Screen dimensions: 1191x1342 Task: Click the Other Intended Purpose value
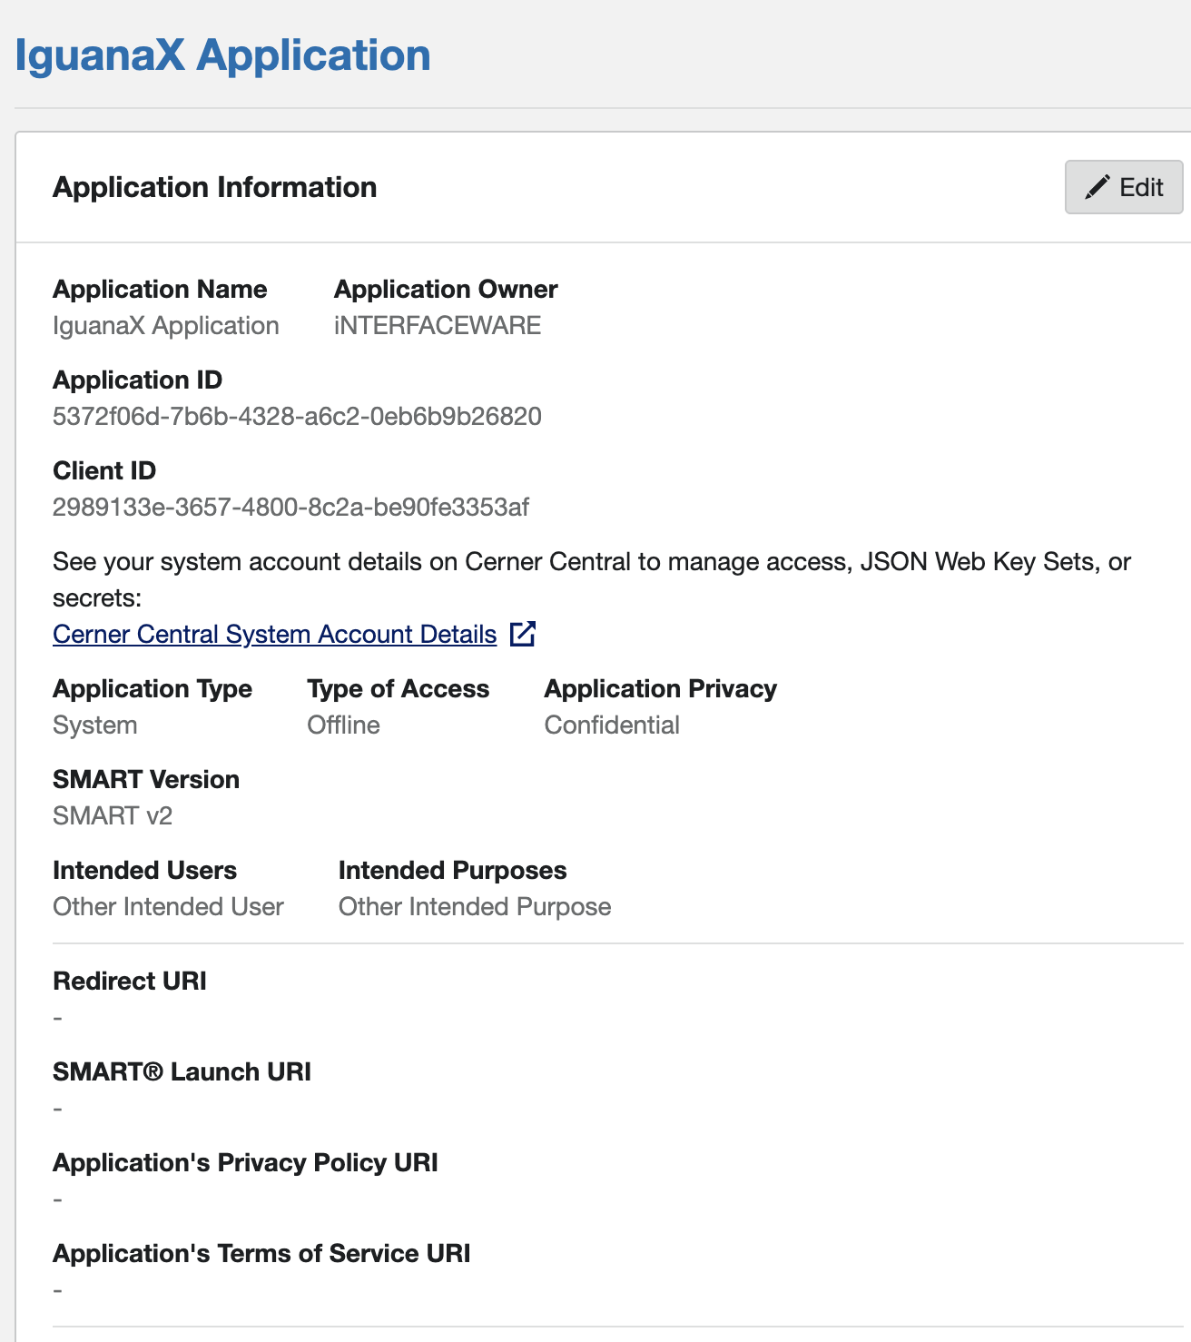pos(475,906)
